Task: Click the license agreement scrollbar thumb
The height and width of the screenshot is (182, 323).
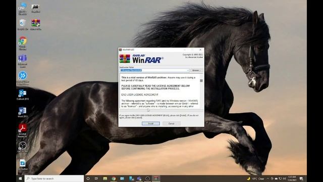Action: pos(201,80)
